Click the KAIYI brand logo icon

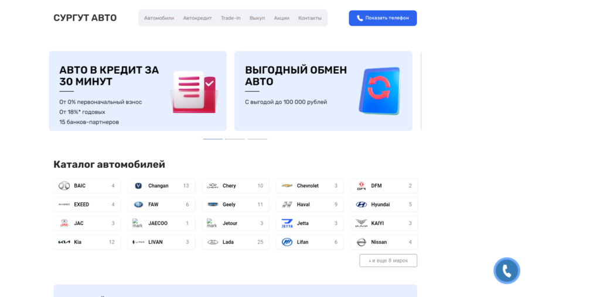pos(361,223)
